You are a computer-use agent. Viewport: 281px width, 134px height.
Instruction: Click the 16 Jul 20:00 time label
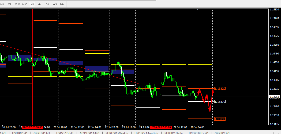[x=9, y=127]
